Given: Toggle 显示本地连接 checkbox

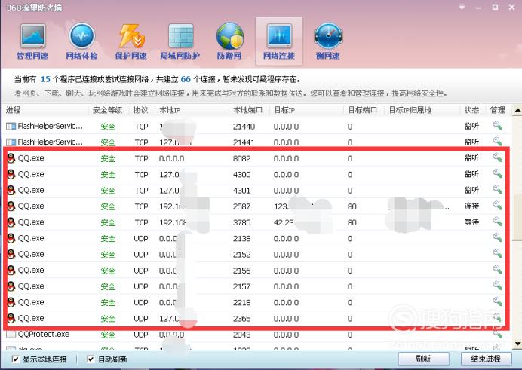Looking at the screenshot, I should 15,359.
